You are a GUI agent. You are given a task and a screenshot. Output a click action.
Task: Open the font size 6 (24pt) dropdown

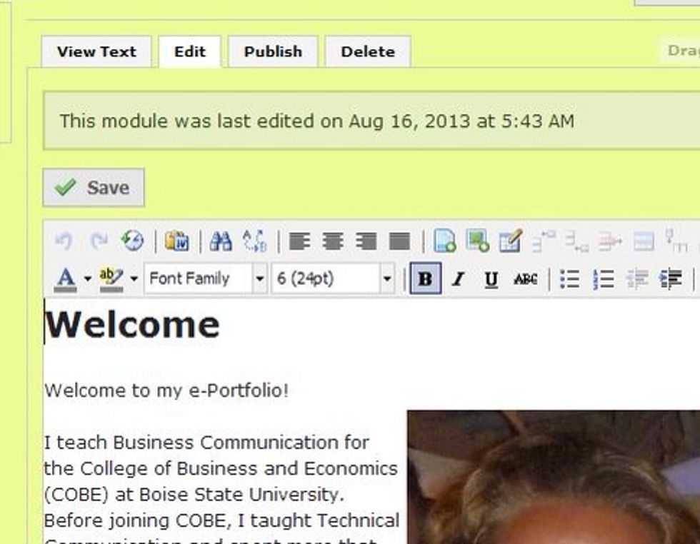(x=333, y=278)
